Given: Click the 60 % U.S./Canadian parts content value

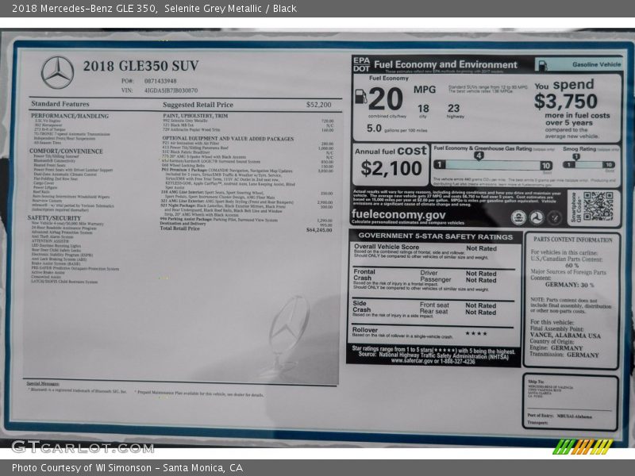Looking at the screenshot, I should [x=571, y=266].
